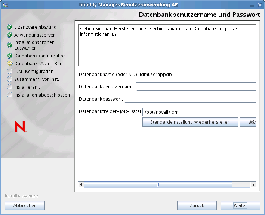
Task: Minimize the installer window
Action: tap(252, 5)
